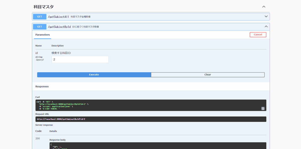This screenshot has width=301, height=149.
Task: Click the Response body label
Action: tap(57, 140)
